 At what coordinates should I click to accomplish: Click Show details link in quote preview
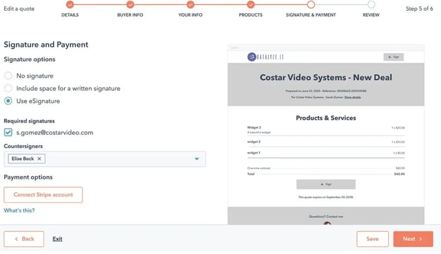coord(352,97)
